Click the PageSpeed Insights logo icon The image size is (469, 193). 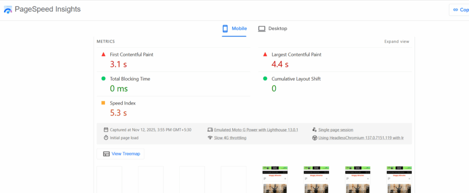(8, 10)
